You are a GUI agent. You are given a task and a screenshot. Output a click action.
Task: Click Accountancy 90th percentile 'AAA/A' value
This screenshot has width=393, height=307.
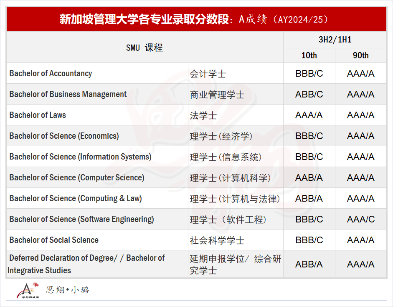[x=361, y=73]
